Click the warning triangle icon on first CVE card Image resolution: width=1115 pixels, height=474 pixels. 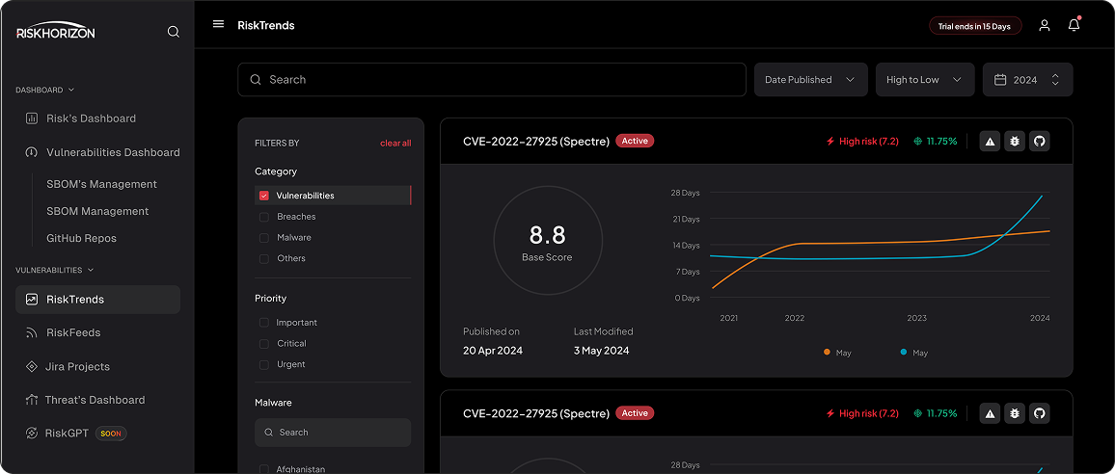pos(990,142)
